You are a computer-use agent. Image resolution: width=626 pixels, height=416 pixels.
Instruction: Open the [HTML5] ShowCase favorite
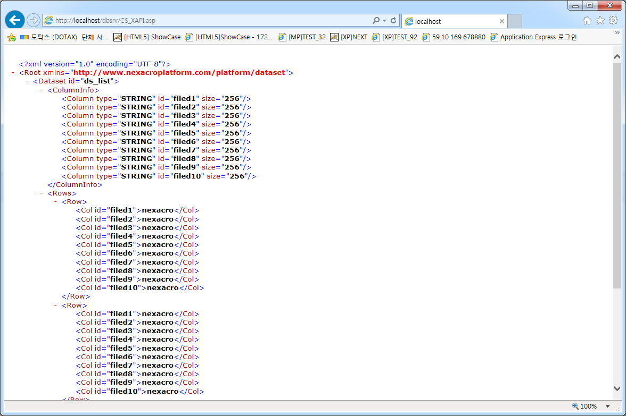147,37
